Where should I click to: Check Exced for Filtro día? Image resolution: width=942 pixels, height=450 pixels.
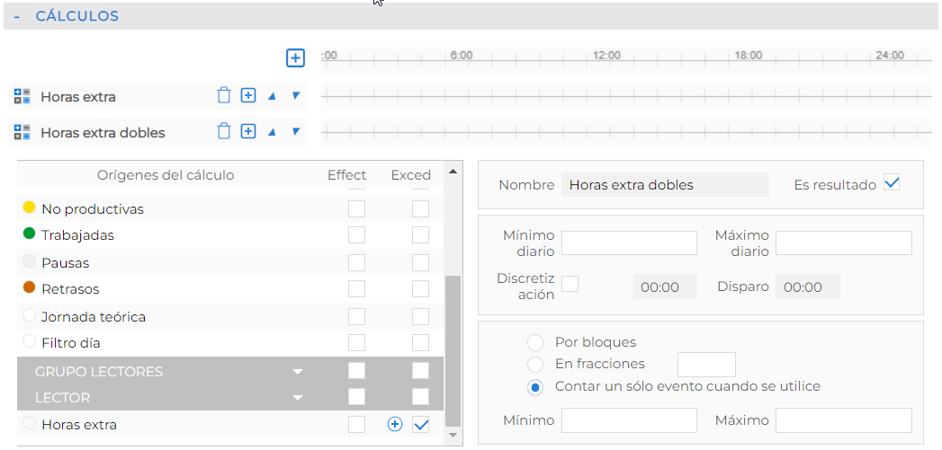coord(420,342)
